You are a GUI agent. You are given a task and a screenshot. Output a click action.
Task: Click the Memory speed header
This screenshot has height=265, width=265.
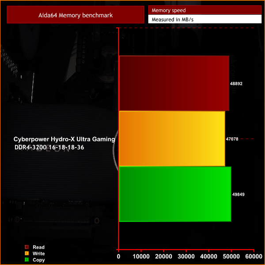pyautogui.click(x=204, y=10)
